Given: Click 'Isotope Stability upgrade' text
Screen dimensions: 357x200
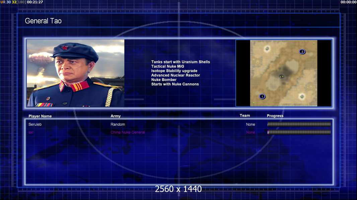Looking at the screenshot, I should pos(174,71).
